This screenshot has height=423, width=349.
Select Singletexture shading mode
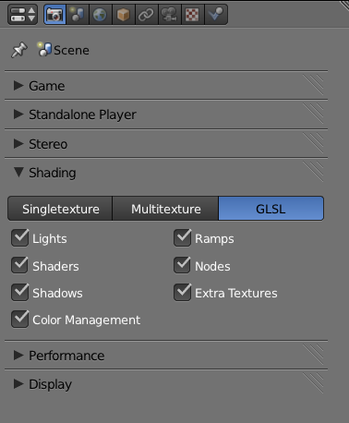(60, 209)
